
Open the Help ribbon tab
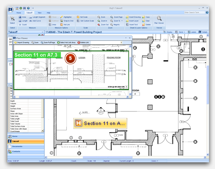coord(49,13)
